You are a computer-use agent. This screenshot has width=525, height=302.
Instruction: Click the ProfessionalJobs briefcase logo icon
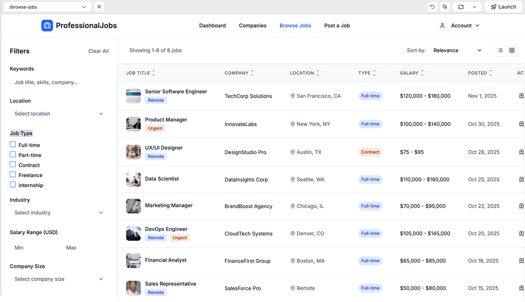pos(47,25)
